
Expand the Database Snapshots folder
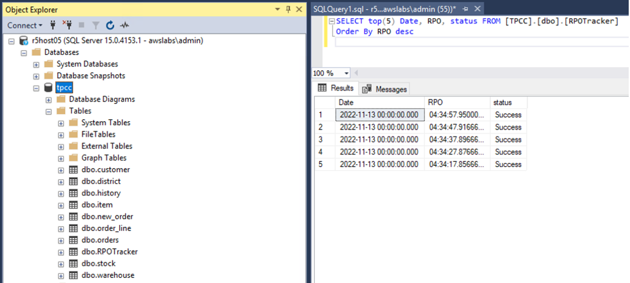click(36, 76)
